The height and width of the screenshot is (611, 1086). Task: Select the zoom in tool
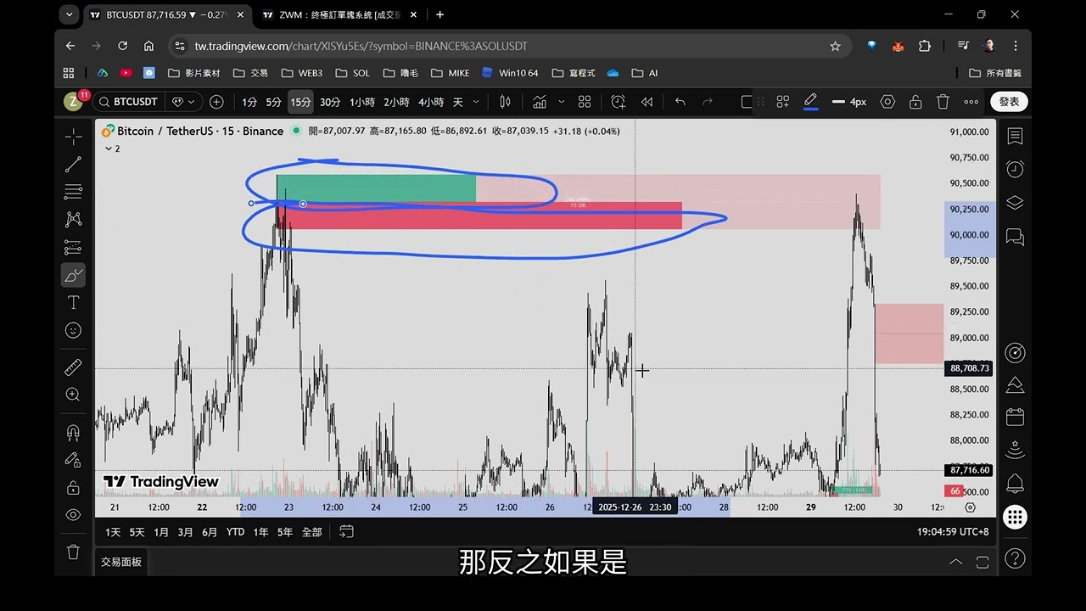click(x=74, y=395)
